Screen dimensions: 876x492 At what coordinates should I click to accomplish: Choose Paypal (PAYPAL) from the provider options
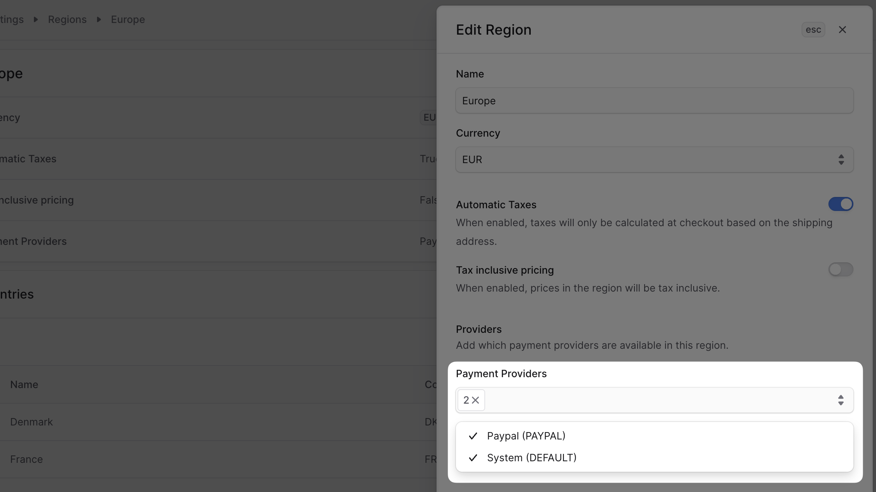click(526, 436)
